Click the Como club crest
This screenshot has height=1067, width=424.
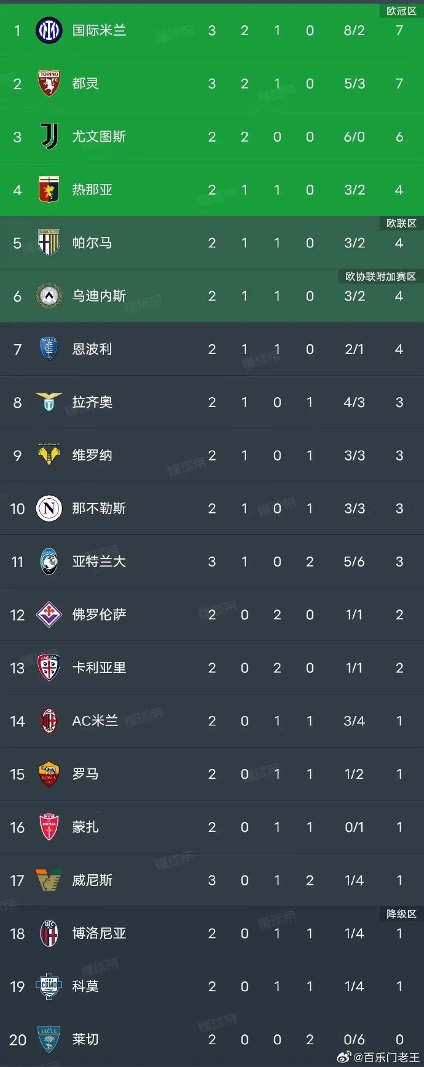point(49,986)
